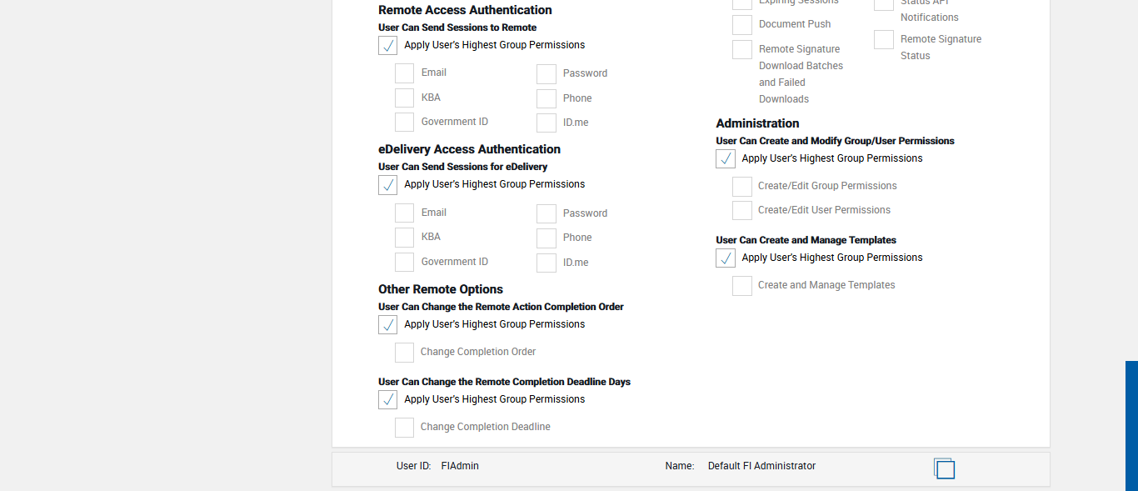Screen dimensions: 1138x491
Task: Uncheck Apply Highest Group Permissions for Templates
Action: [x=726, y=258]
